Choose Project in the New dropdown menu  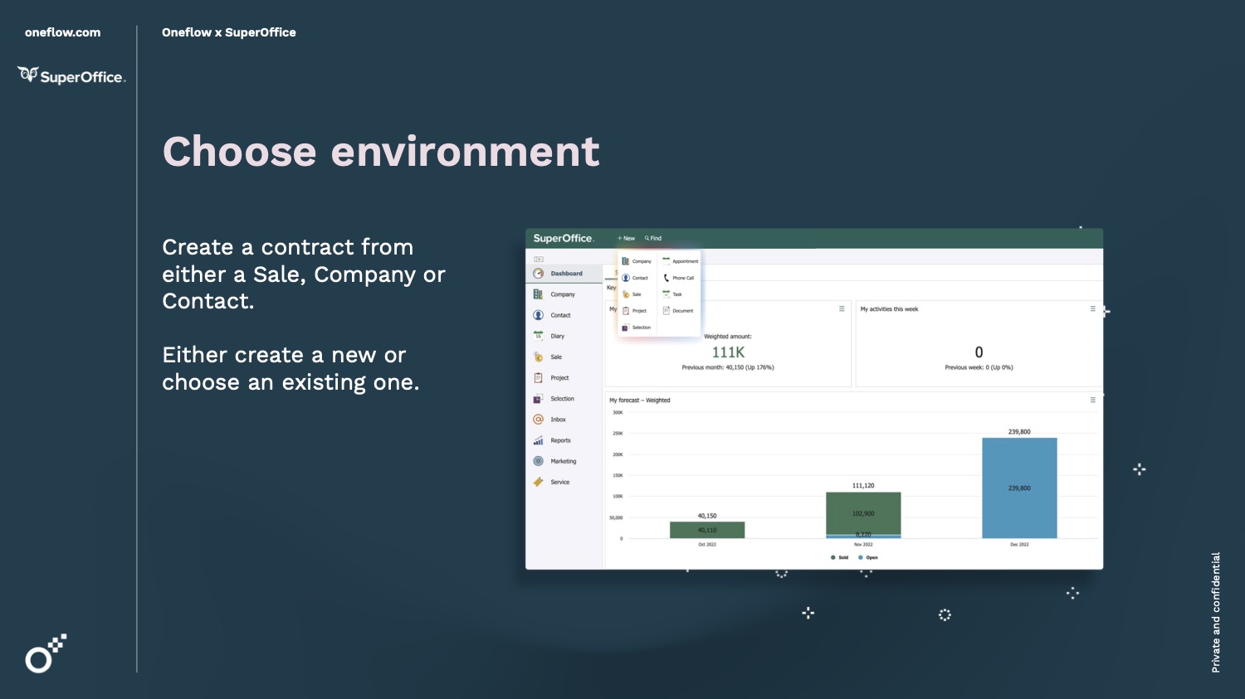click(634, 311)
